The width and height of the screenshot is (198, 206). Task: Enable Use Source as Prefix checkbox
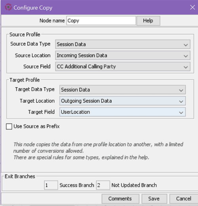click(x=9, y=127)
